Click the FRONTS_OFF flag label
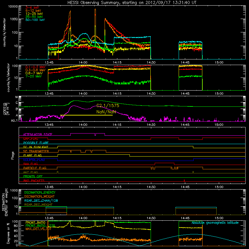Viewport: 249px width, 249px height. pos(33,176)
